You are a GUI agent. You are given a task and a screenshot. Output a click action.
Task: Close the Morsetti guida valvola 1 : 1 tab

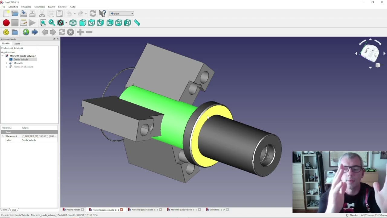pyautogui.click(x=121, y=210)
